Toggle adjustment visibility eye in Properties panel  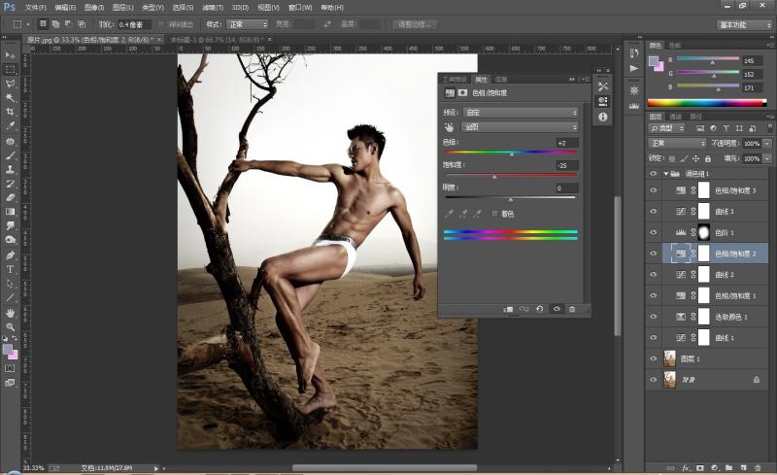557,309
